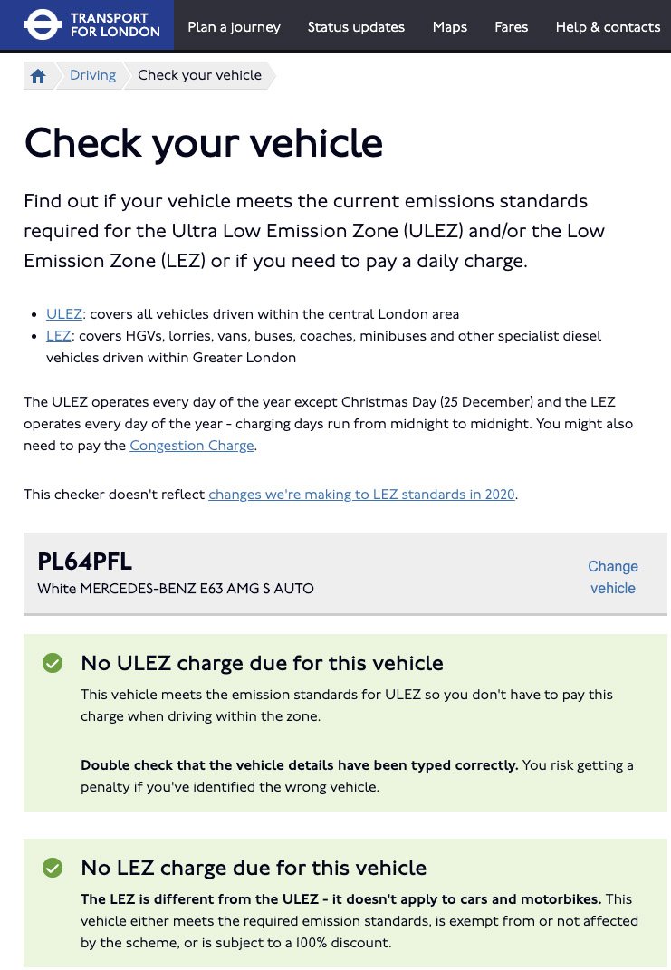Viewport: 671px width, 970px height.
Task: Click the No ULEZ charge due heading
Action: click(x=262, y=663)
